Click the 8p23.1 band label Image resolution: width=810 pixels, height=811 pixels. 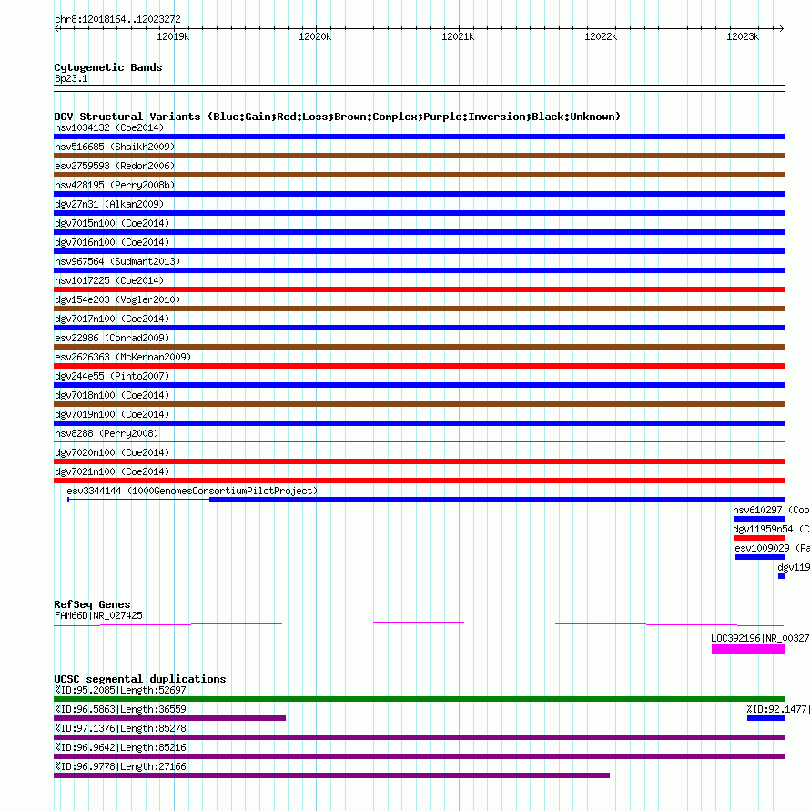(71, 78)
